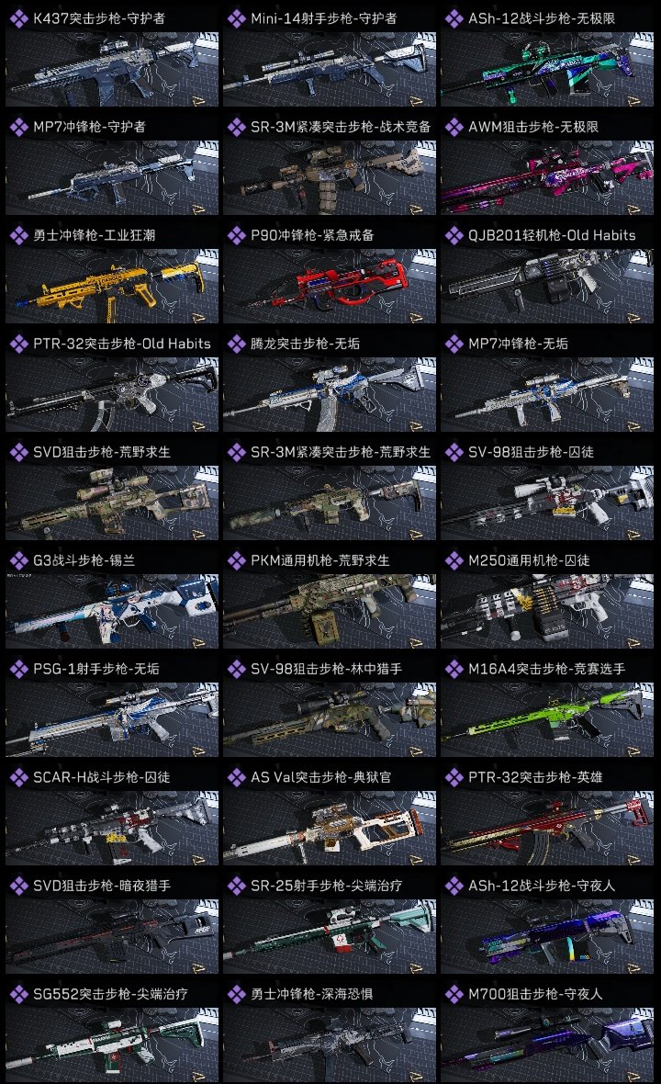Click the purple rarity icon beside SG552突击步枪-尖端治疗
Viewport: 661px width, 1084px height.
coord(18,994)
